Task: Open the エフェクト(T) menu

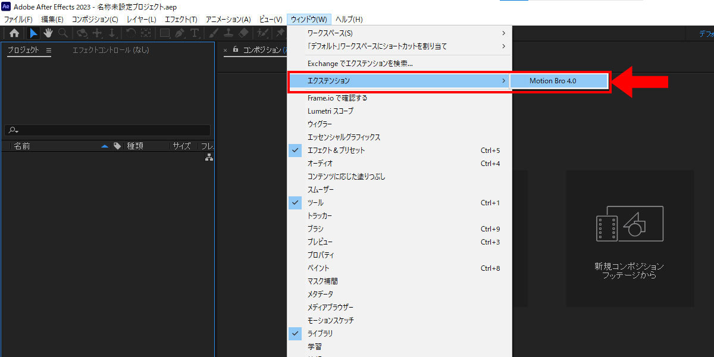Action: 181,20
